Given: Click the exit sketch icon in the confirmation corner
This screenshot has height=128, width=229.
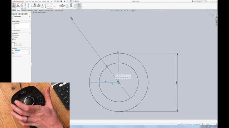Looking at the screenshot, I should (211, 14).
